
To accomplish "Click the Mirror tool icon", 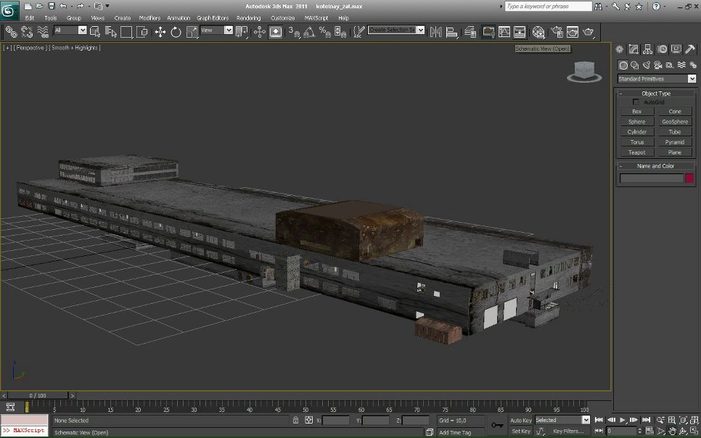I will (x=436, y=32).
